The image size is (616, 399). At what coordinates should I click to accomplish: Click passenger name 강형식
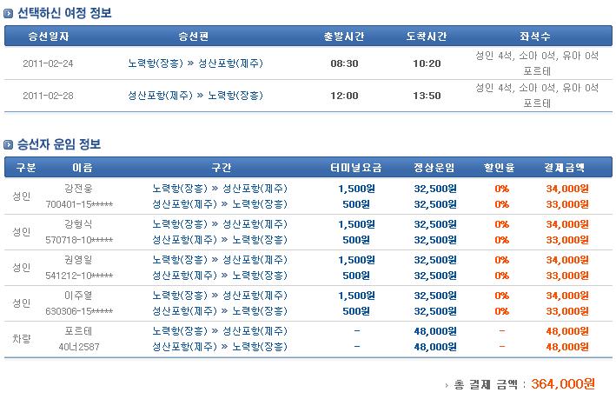78,224
